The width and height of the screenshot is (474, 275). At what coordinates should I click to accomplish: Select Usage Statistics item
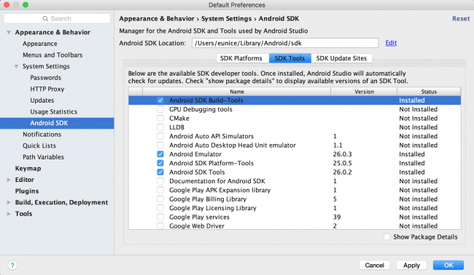tap(53, 112)
